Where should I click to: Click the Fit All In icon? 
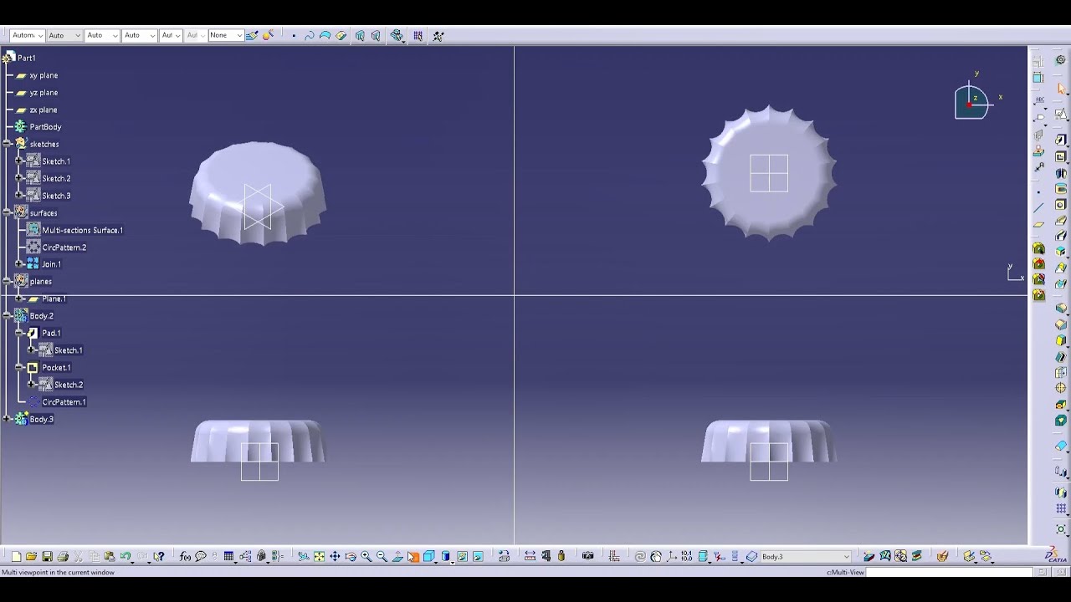click(319, 556)
